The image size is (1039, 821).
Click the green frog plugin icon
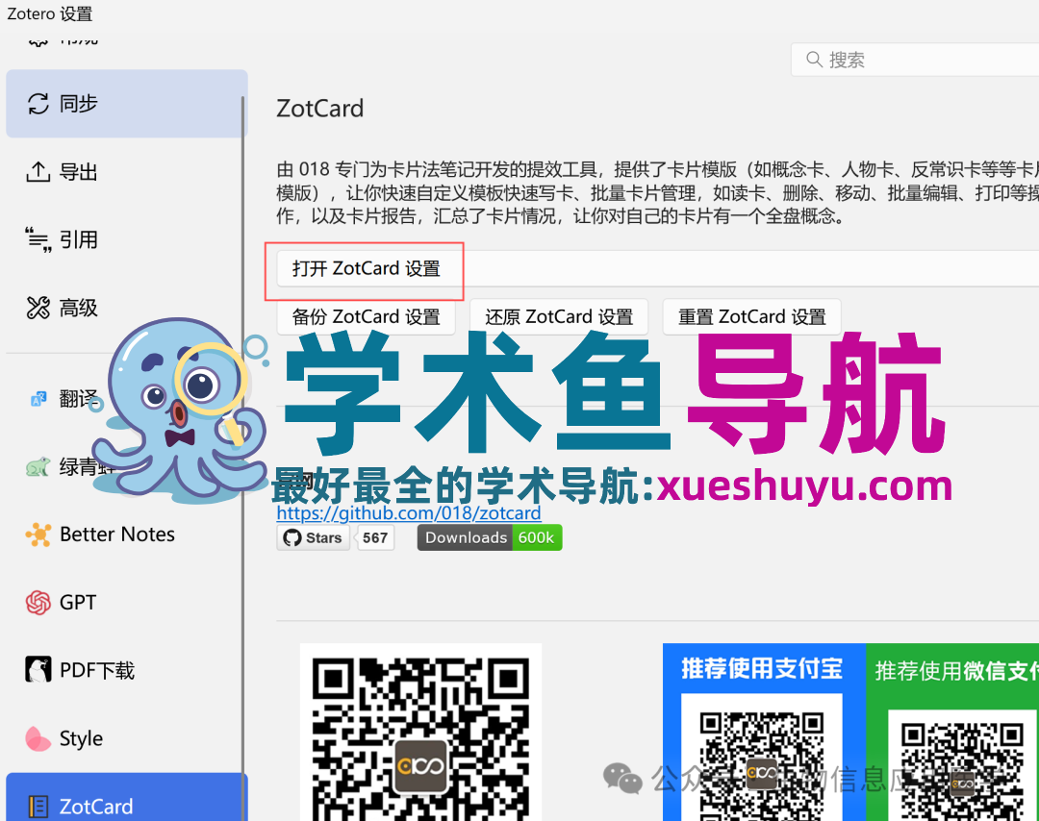(38, 467)
